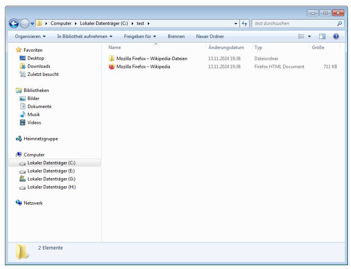Viewport: 351px width, 269px height.
Task: Click the refresh button beside address bar
Action: pos(244,23)
